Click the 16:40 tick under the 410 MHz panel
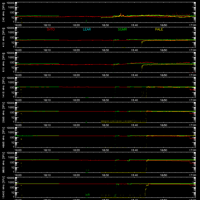This screenshot has width=200, height=200. coord(134,50)
